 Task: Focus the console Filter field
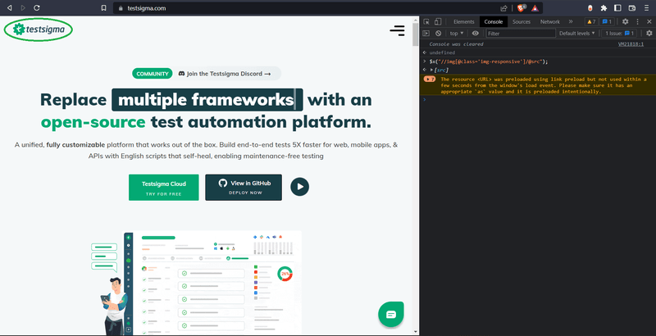click(521, 33)
